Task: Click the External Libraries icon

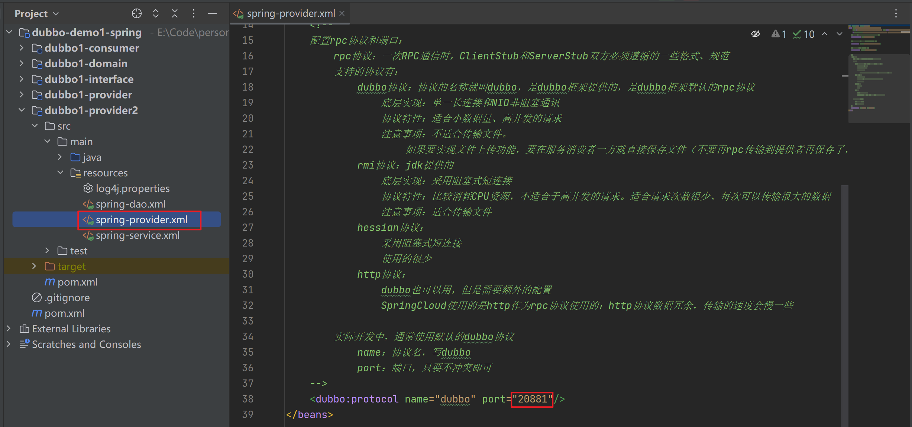Action: click(x=24, y=329)
